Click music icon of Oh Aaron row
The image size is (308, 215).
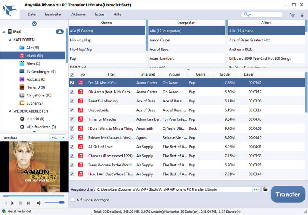click(x=80, y=92)
